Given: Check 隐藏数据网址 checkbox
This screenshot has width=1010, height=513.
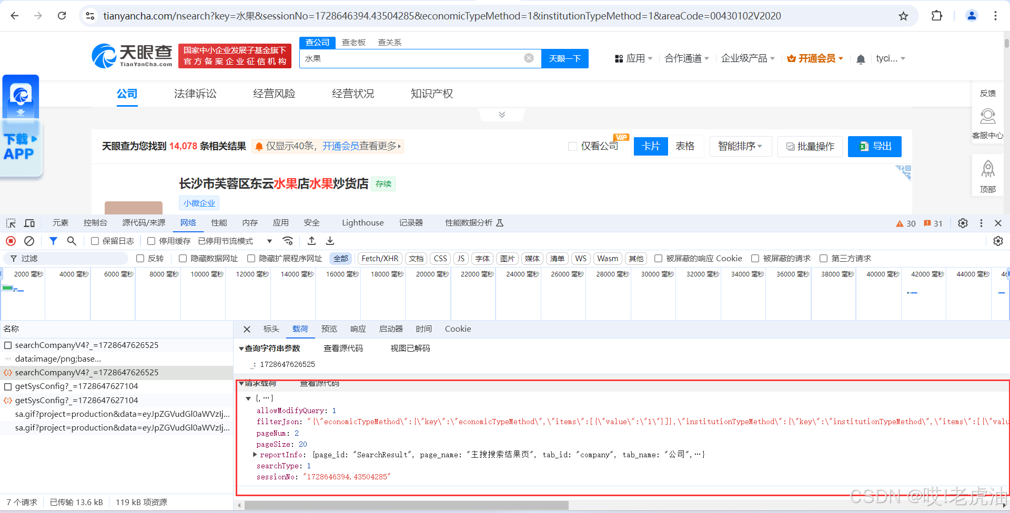Looking at the screenshot, I should [x=183, y=258].
